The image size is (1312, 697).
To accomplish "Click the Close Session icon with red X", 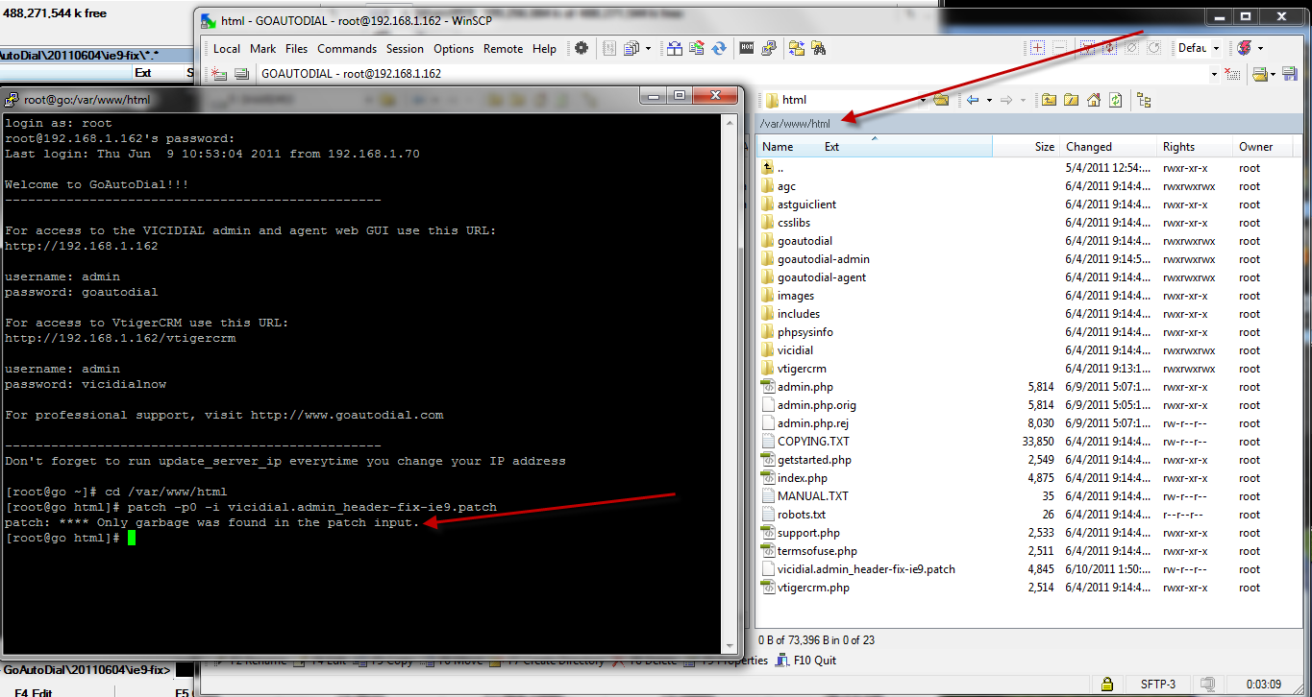I will click(x=1232, y=74).
